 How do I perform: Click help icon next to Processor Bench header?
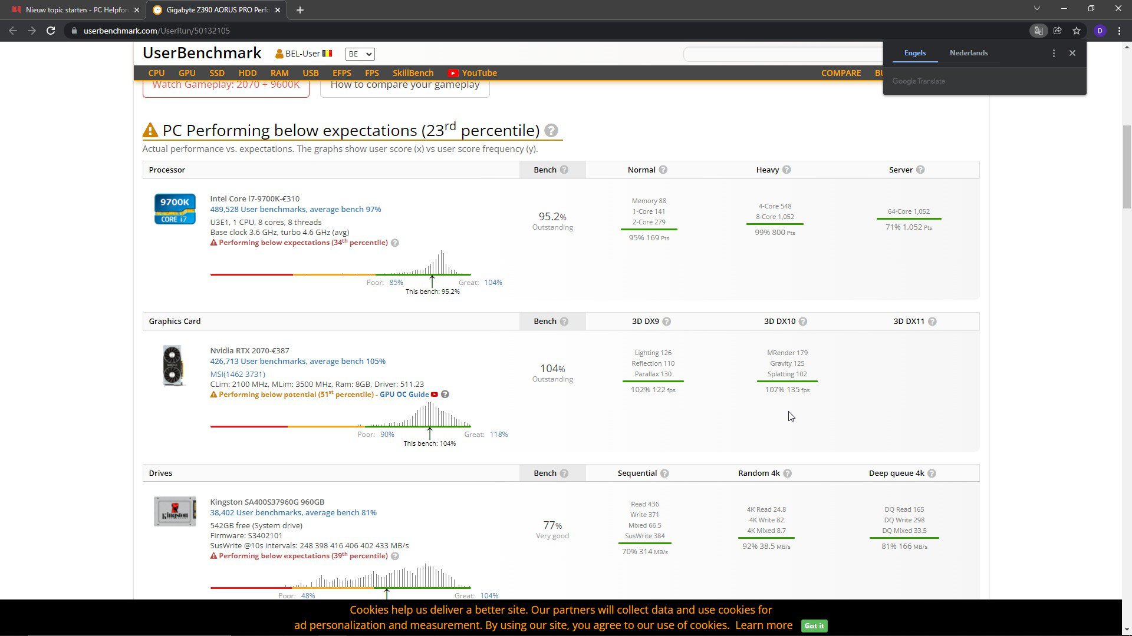[564, 170]
